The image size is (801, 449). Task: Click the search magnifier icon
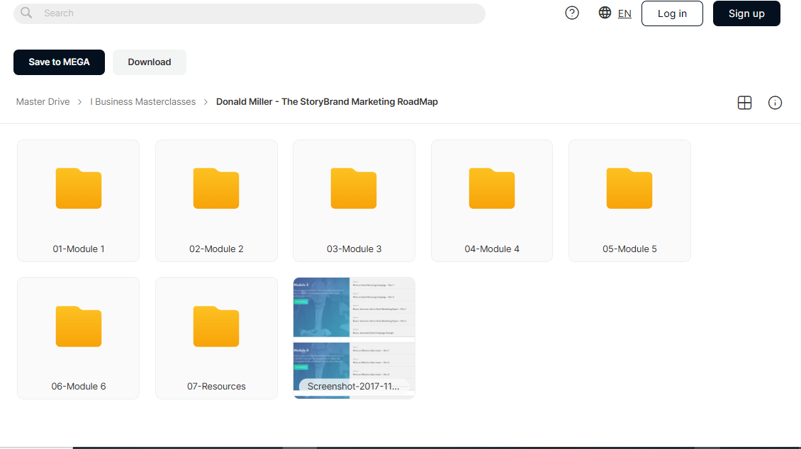pos(26,13)
